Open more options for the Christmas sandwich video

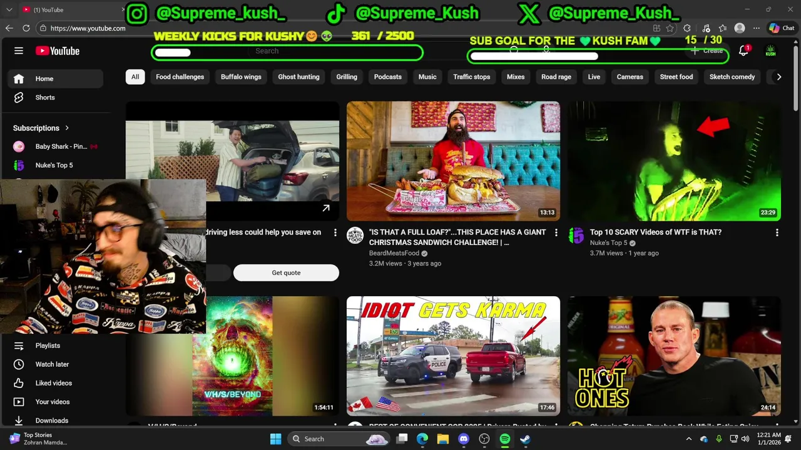pos(556,232)
